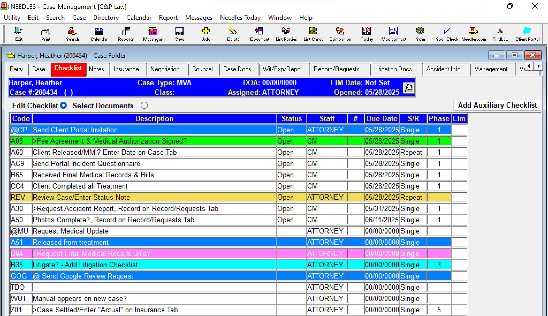Click the flag icon in case header
Image resolution: width=548 pixels, height=316 pixels.
tap(409, 88)
